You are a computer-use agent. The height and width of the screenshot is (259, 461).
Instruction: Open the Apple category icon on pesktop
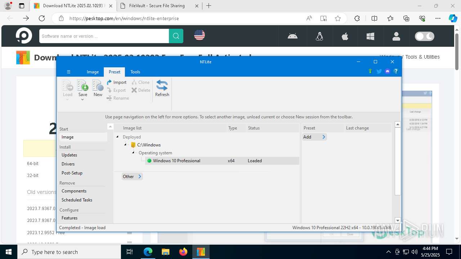tap(345, 36)
